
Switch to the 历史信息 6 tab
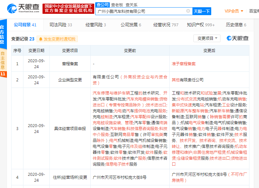tap(236, 25)
